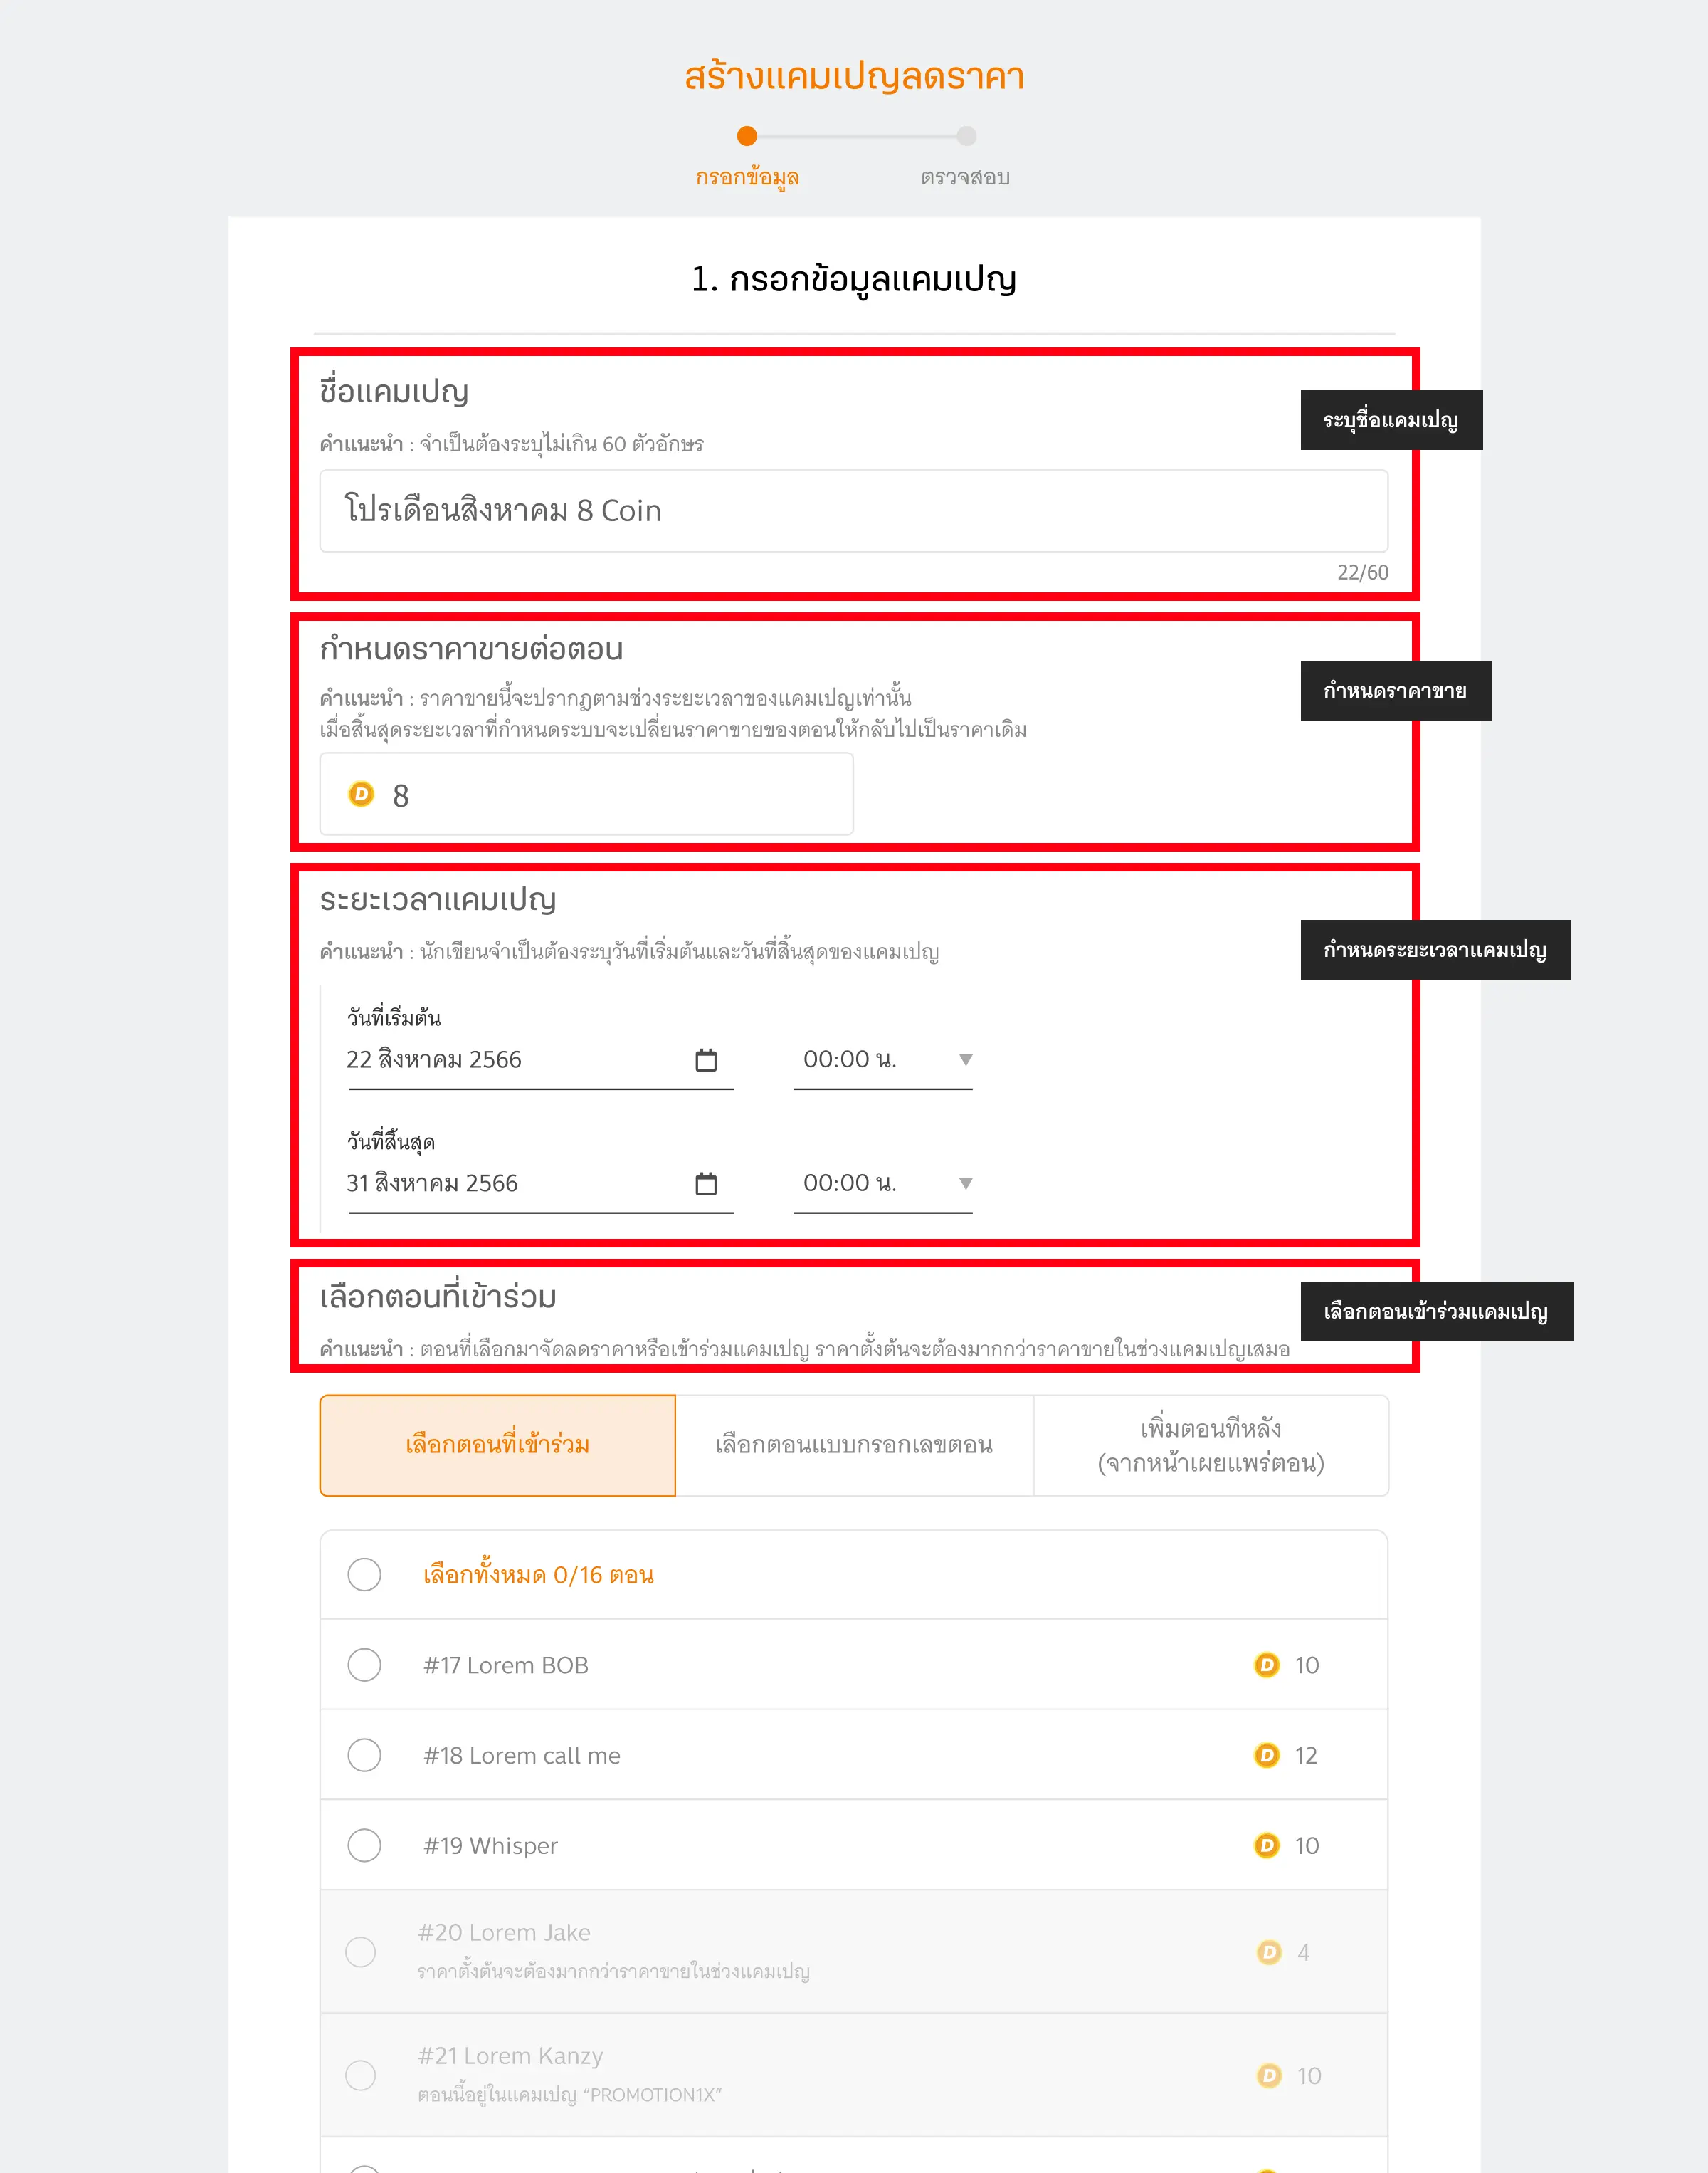Select episode #17 Lorem BOB
This screenshot has width=1708, height=2173.
point(364,1665)
